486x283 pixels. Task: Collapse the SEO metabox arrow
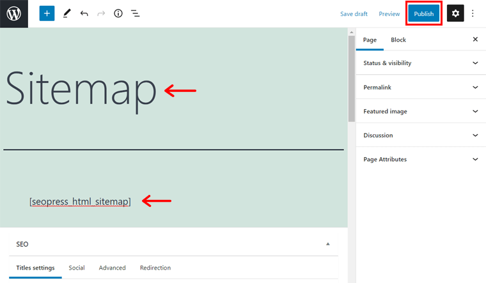pyautogui.click(x=327, y=244)
